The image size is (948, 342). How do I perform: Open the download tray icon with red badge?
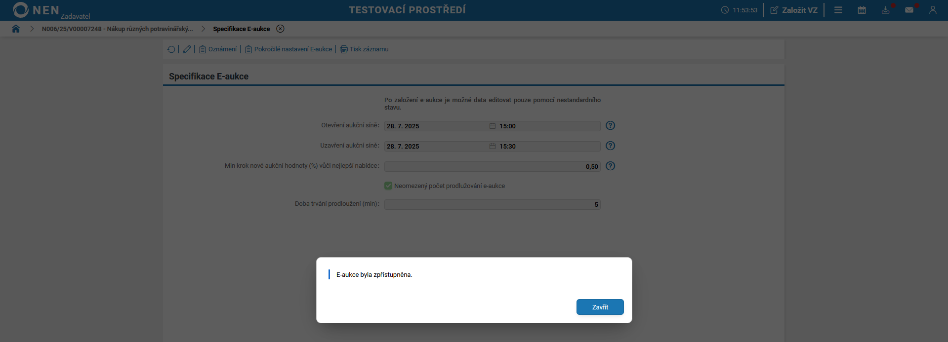click(x=885, y=10)
